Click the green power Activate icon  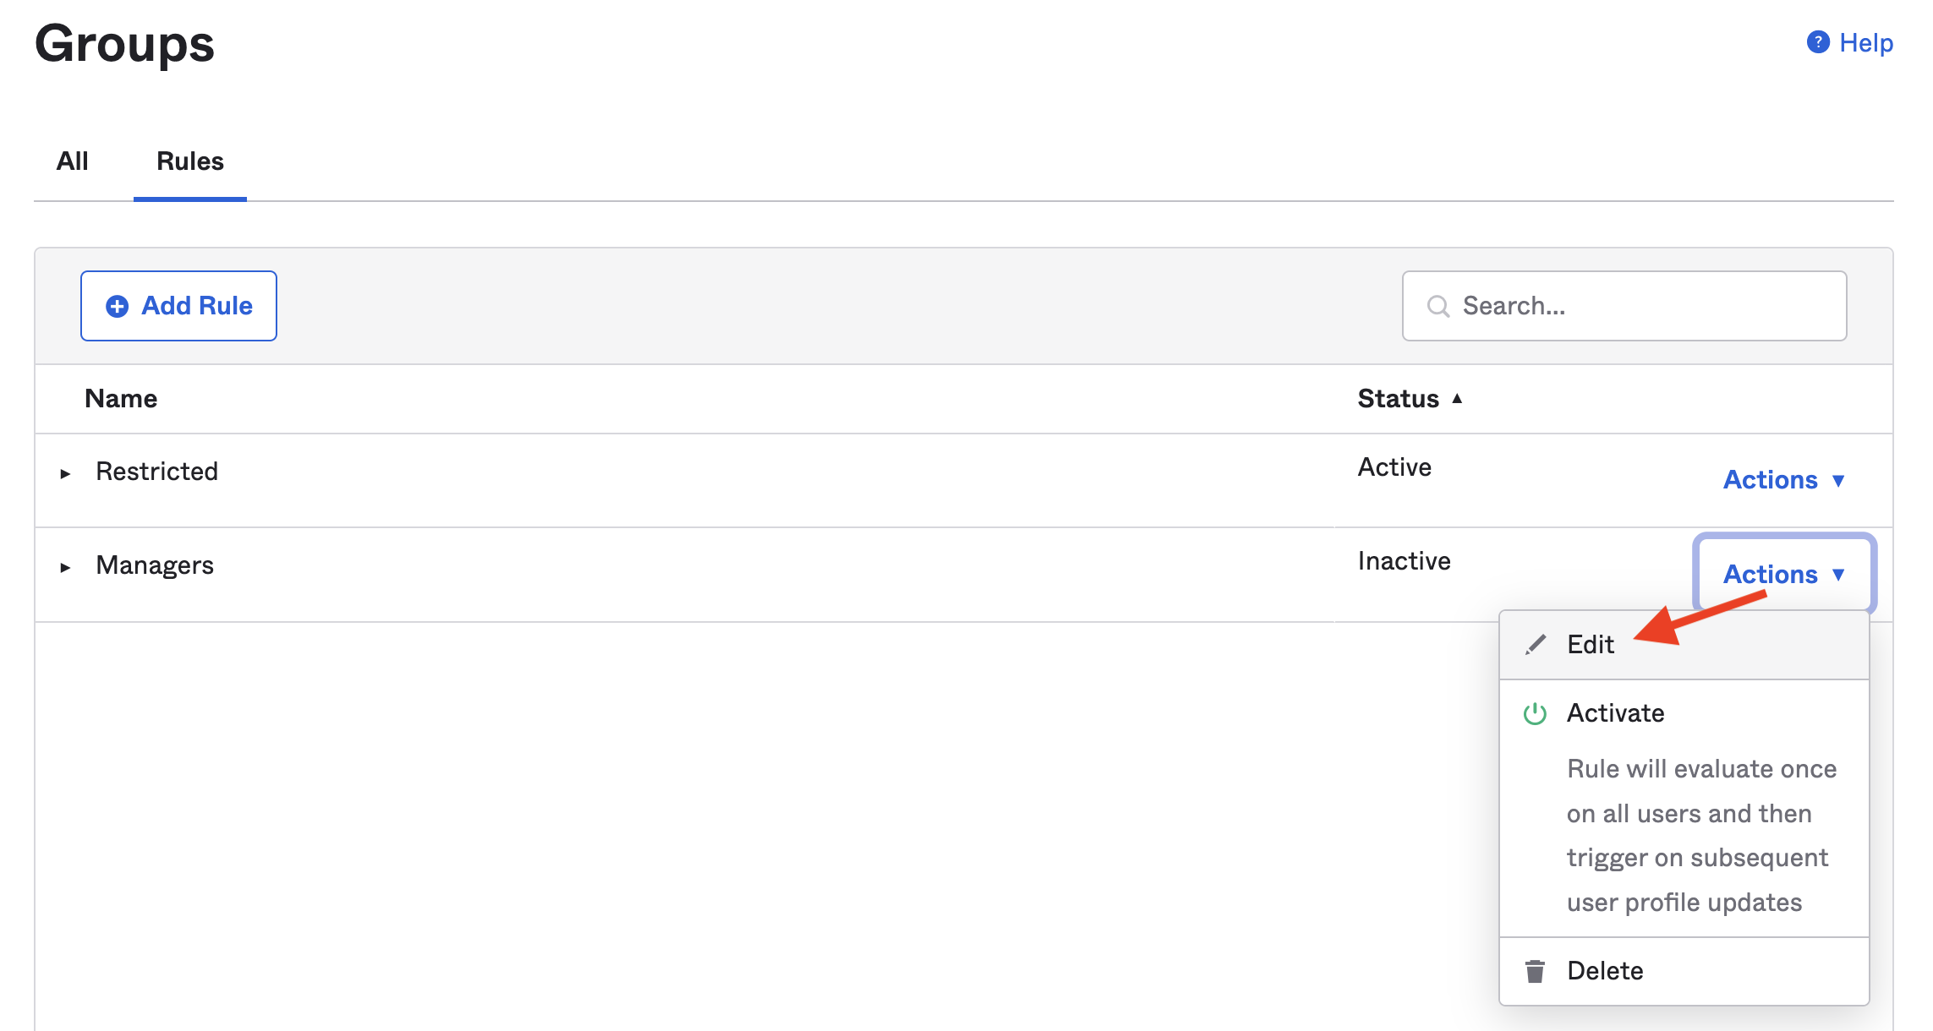(1535, 714)
